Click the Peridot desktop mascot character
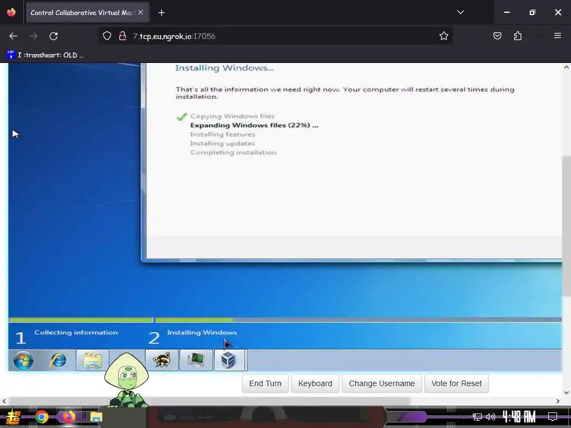Screen dimensions: 571x428 127,380
